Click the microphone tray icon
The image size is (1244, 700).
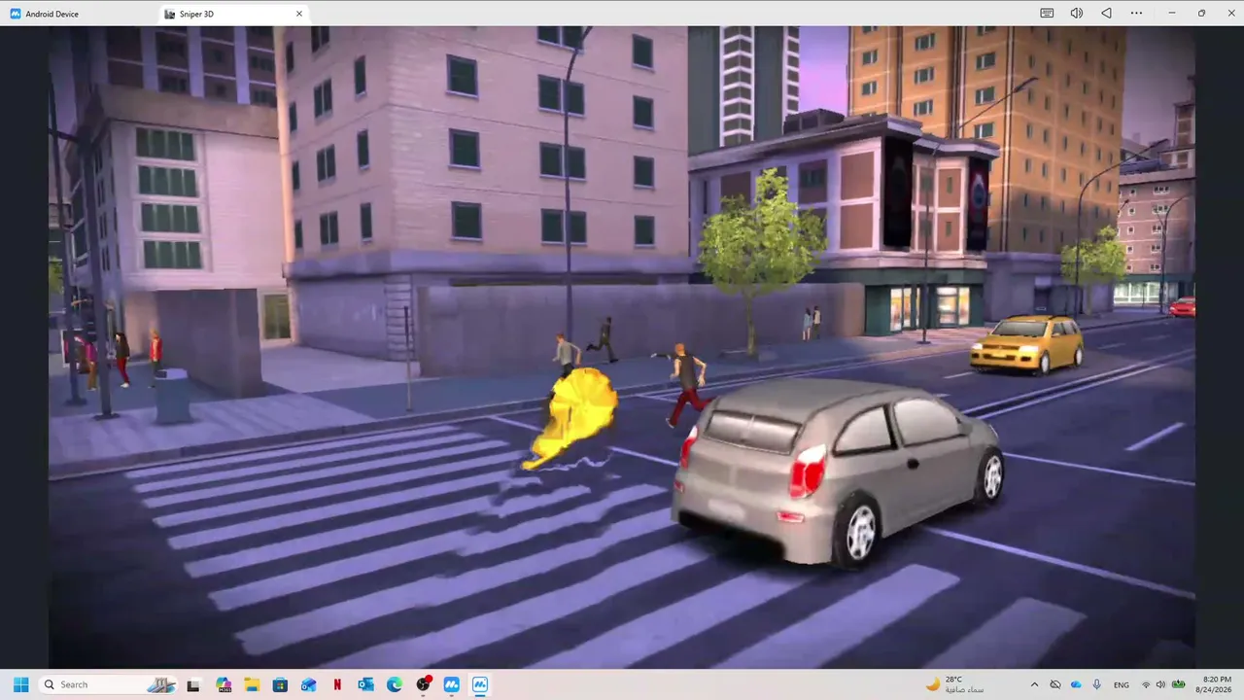[1096, 684]
